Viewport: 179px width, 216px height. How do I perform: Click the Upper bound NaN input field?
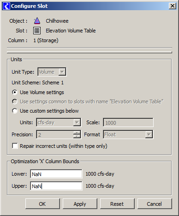click(x=56, y=186)
